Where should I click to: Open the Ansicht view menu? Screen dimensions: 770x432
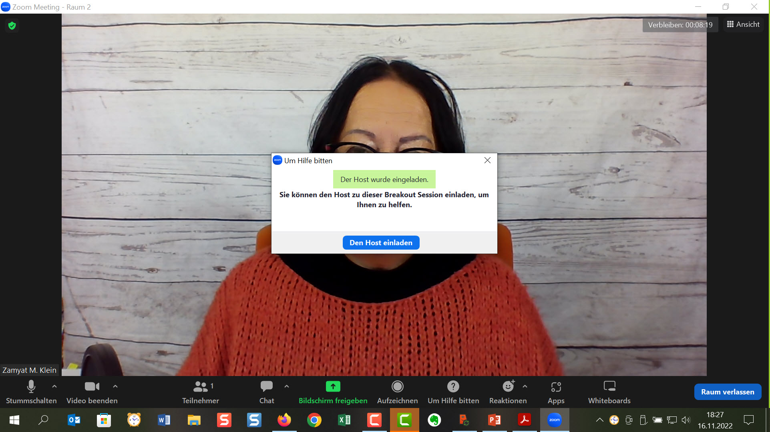point(743,24)
